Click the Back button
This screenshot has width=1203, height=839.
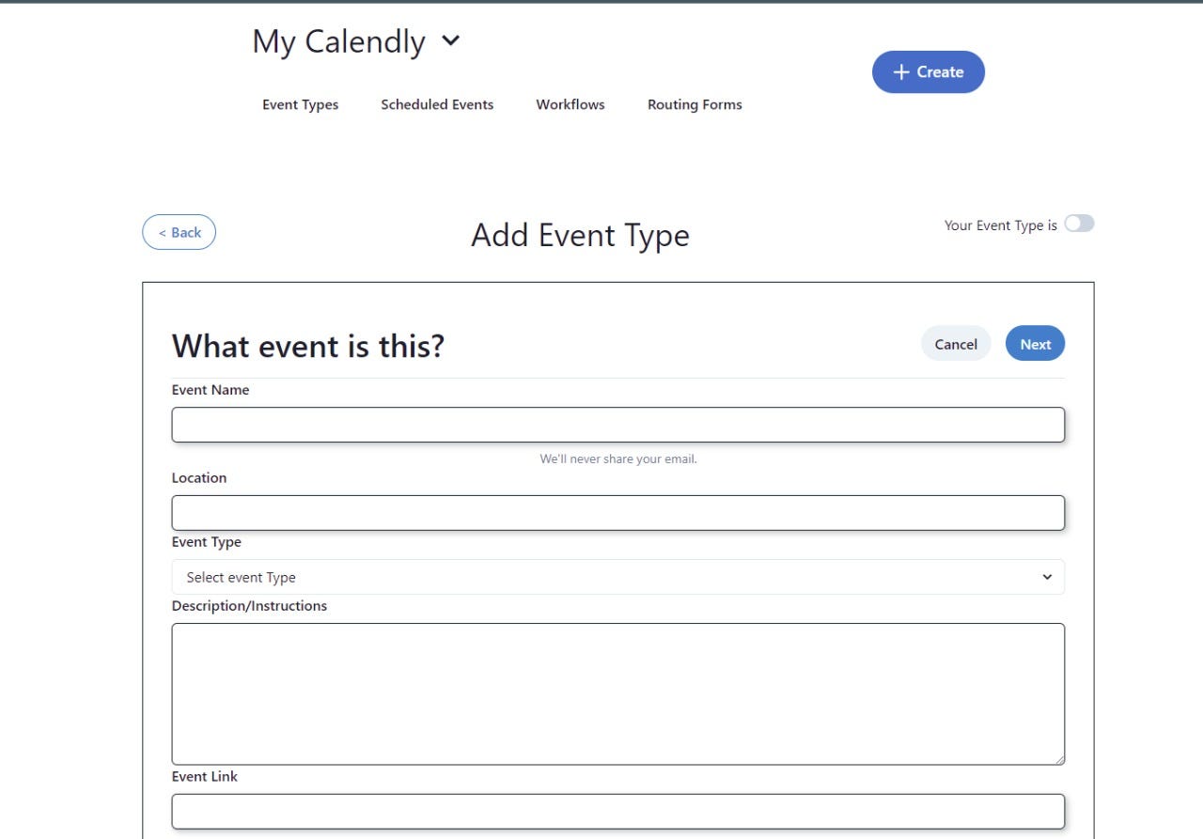(179, 232)
